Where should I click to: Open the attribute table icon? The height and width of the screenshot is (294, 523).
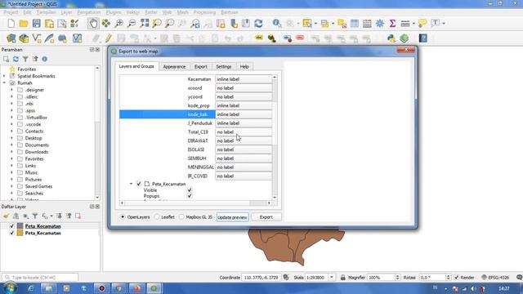pos(355,24)
